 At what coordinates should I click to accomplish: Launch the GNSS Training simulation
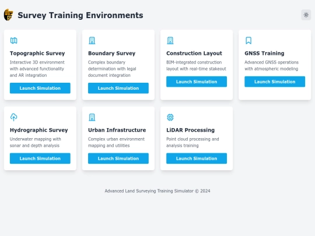[x=275, y=82]
